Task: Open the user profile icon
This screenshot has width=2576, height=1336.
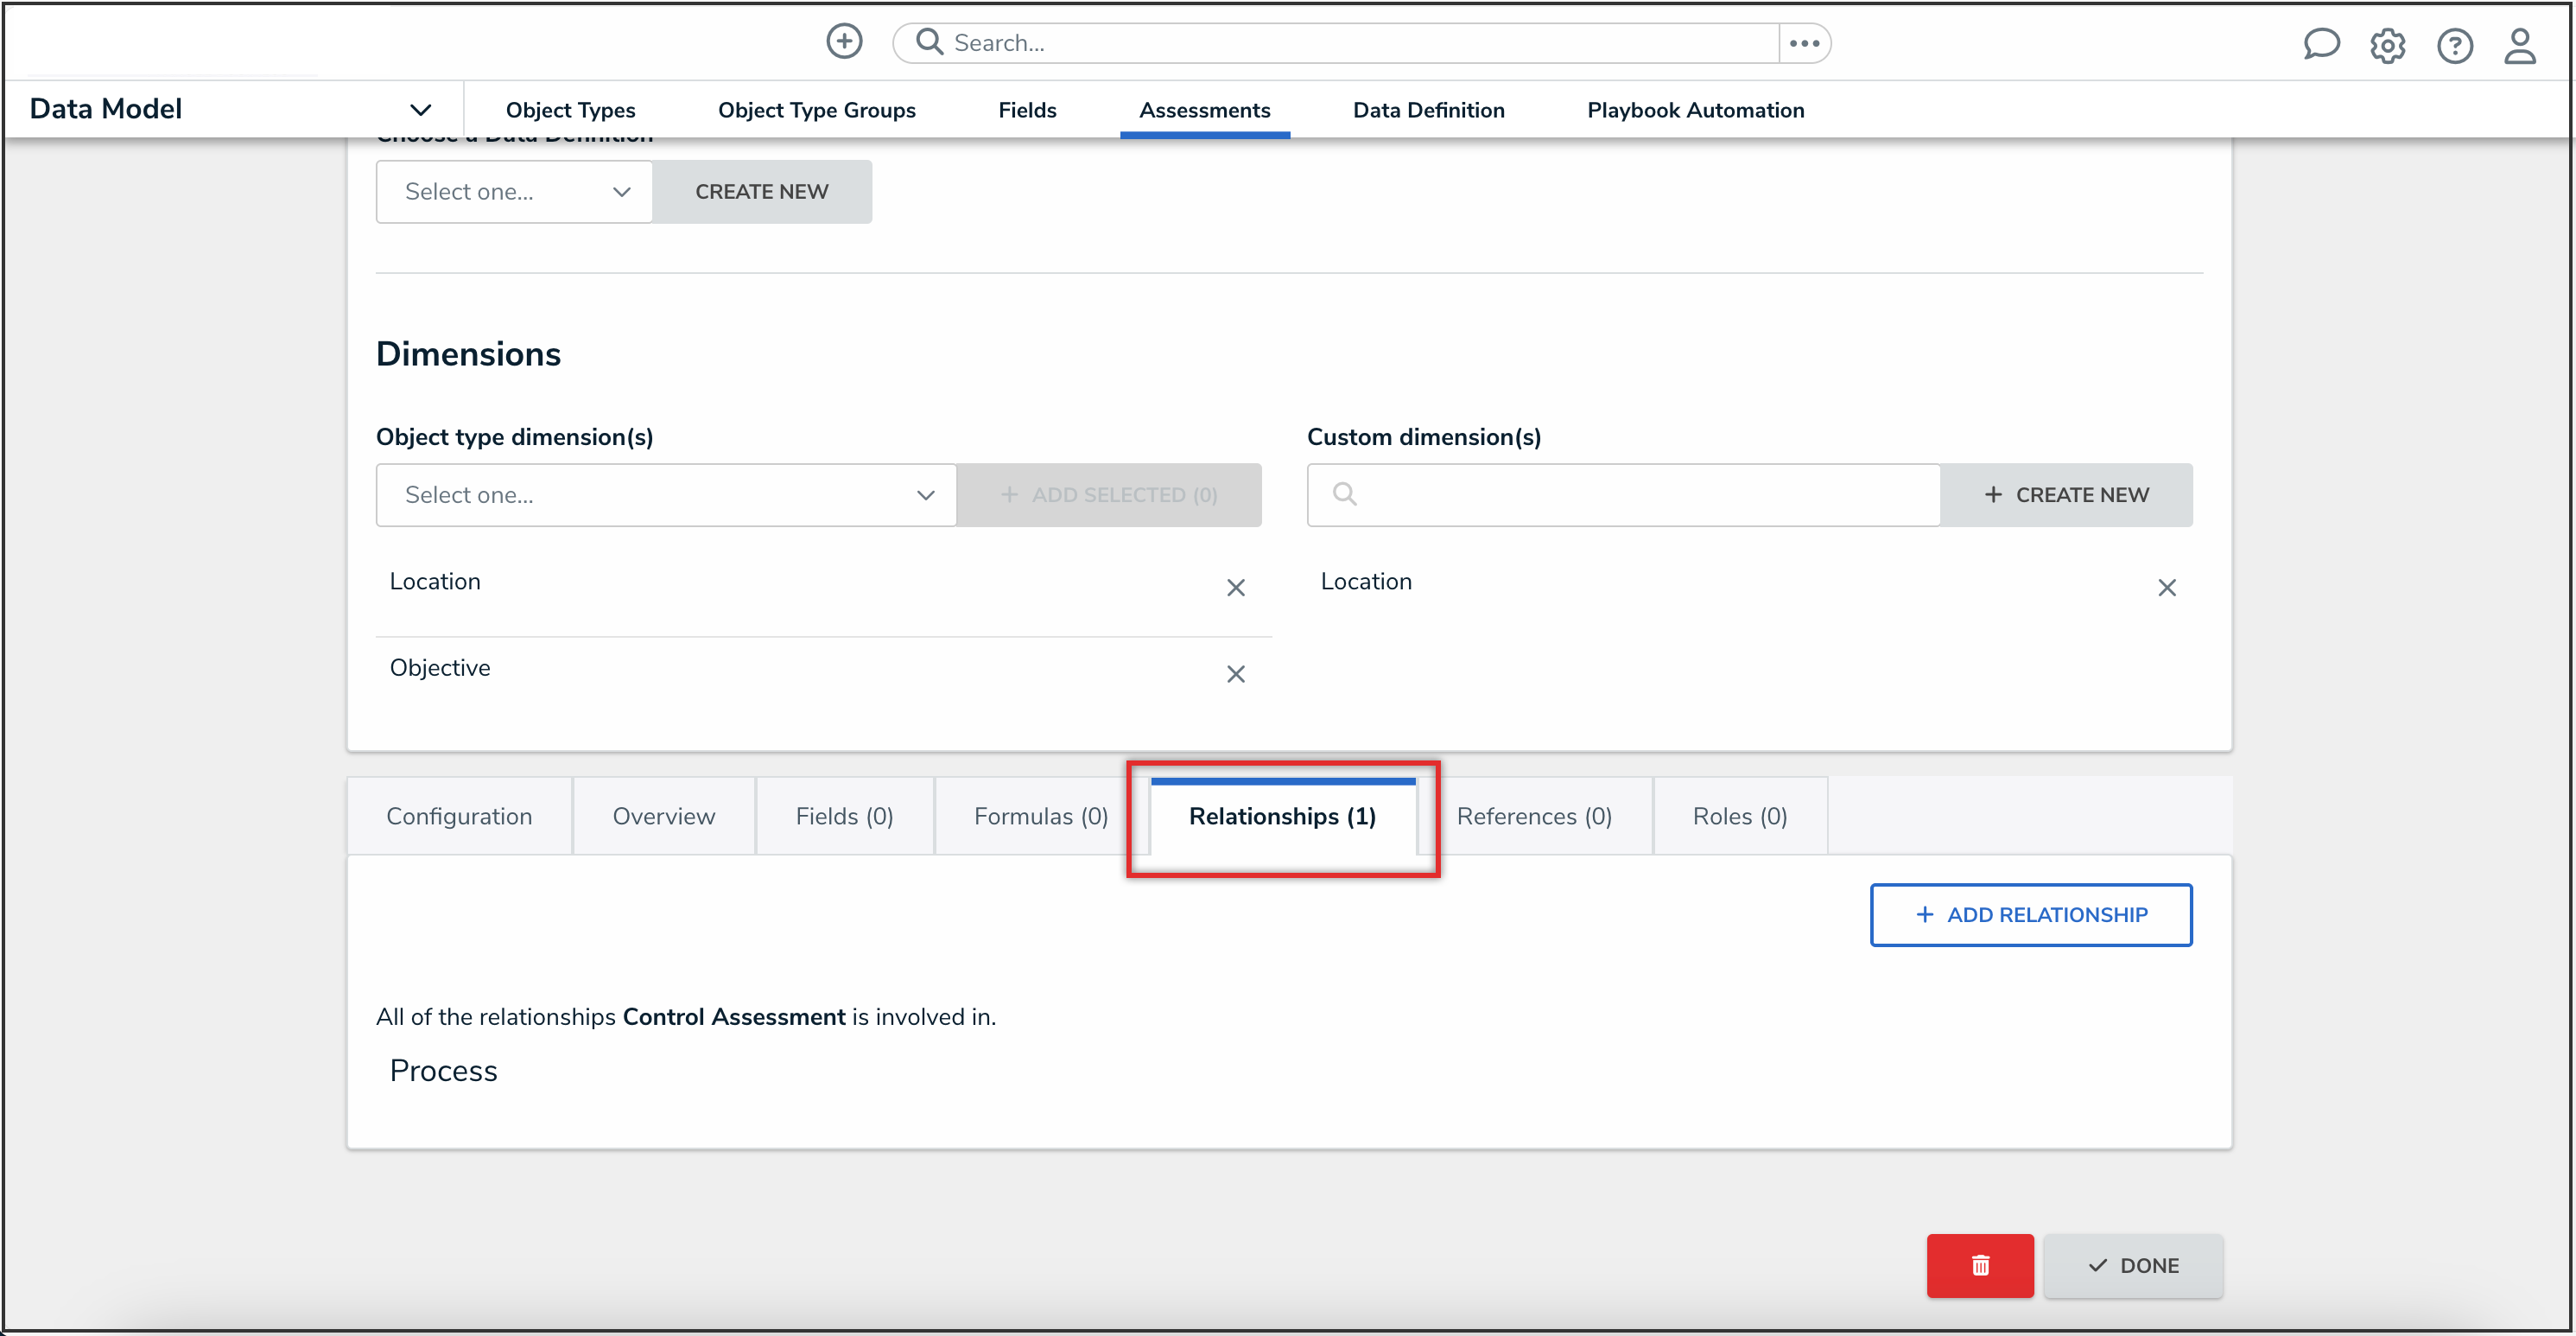Action: (2519, 45)
